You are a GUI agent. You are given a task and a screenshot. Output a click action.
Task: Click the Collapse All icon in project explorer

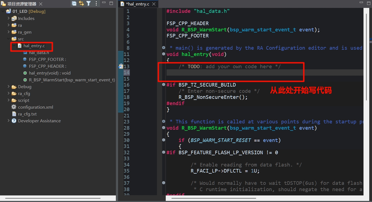tap(74, 4)
